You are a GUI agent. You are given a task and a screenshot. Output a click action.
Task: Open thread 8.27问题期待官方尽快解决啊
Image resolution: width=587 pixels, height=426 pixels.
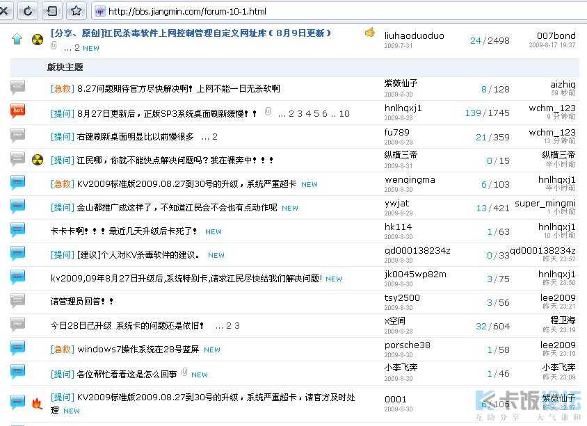179,89
